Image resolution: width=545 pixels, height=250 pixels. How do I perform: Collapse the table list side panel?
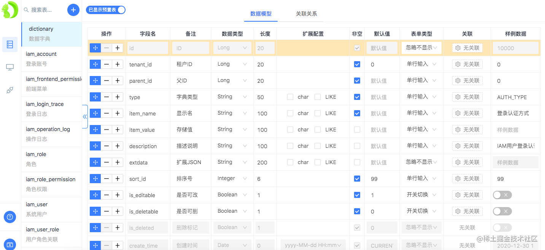click(x=85, y=116)
